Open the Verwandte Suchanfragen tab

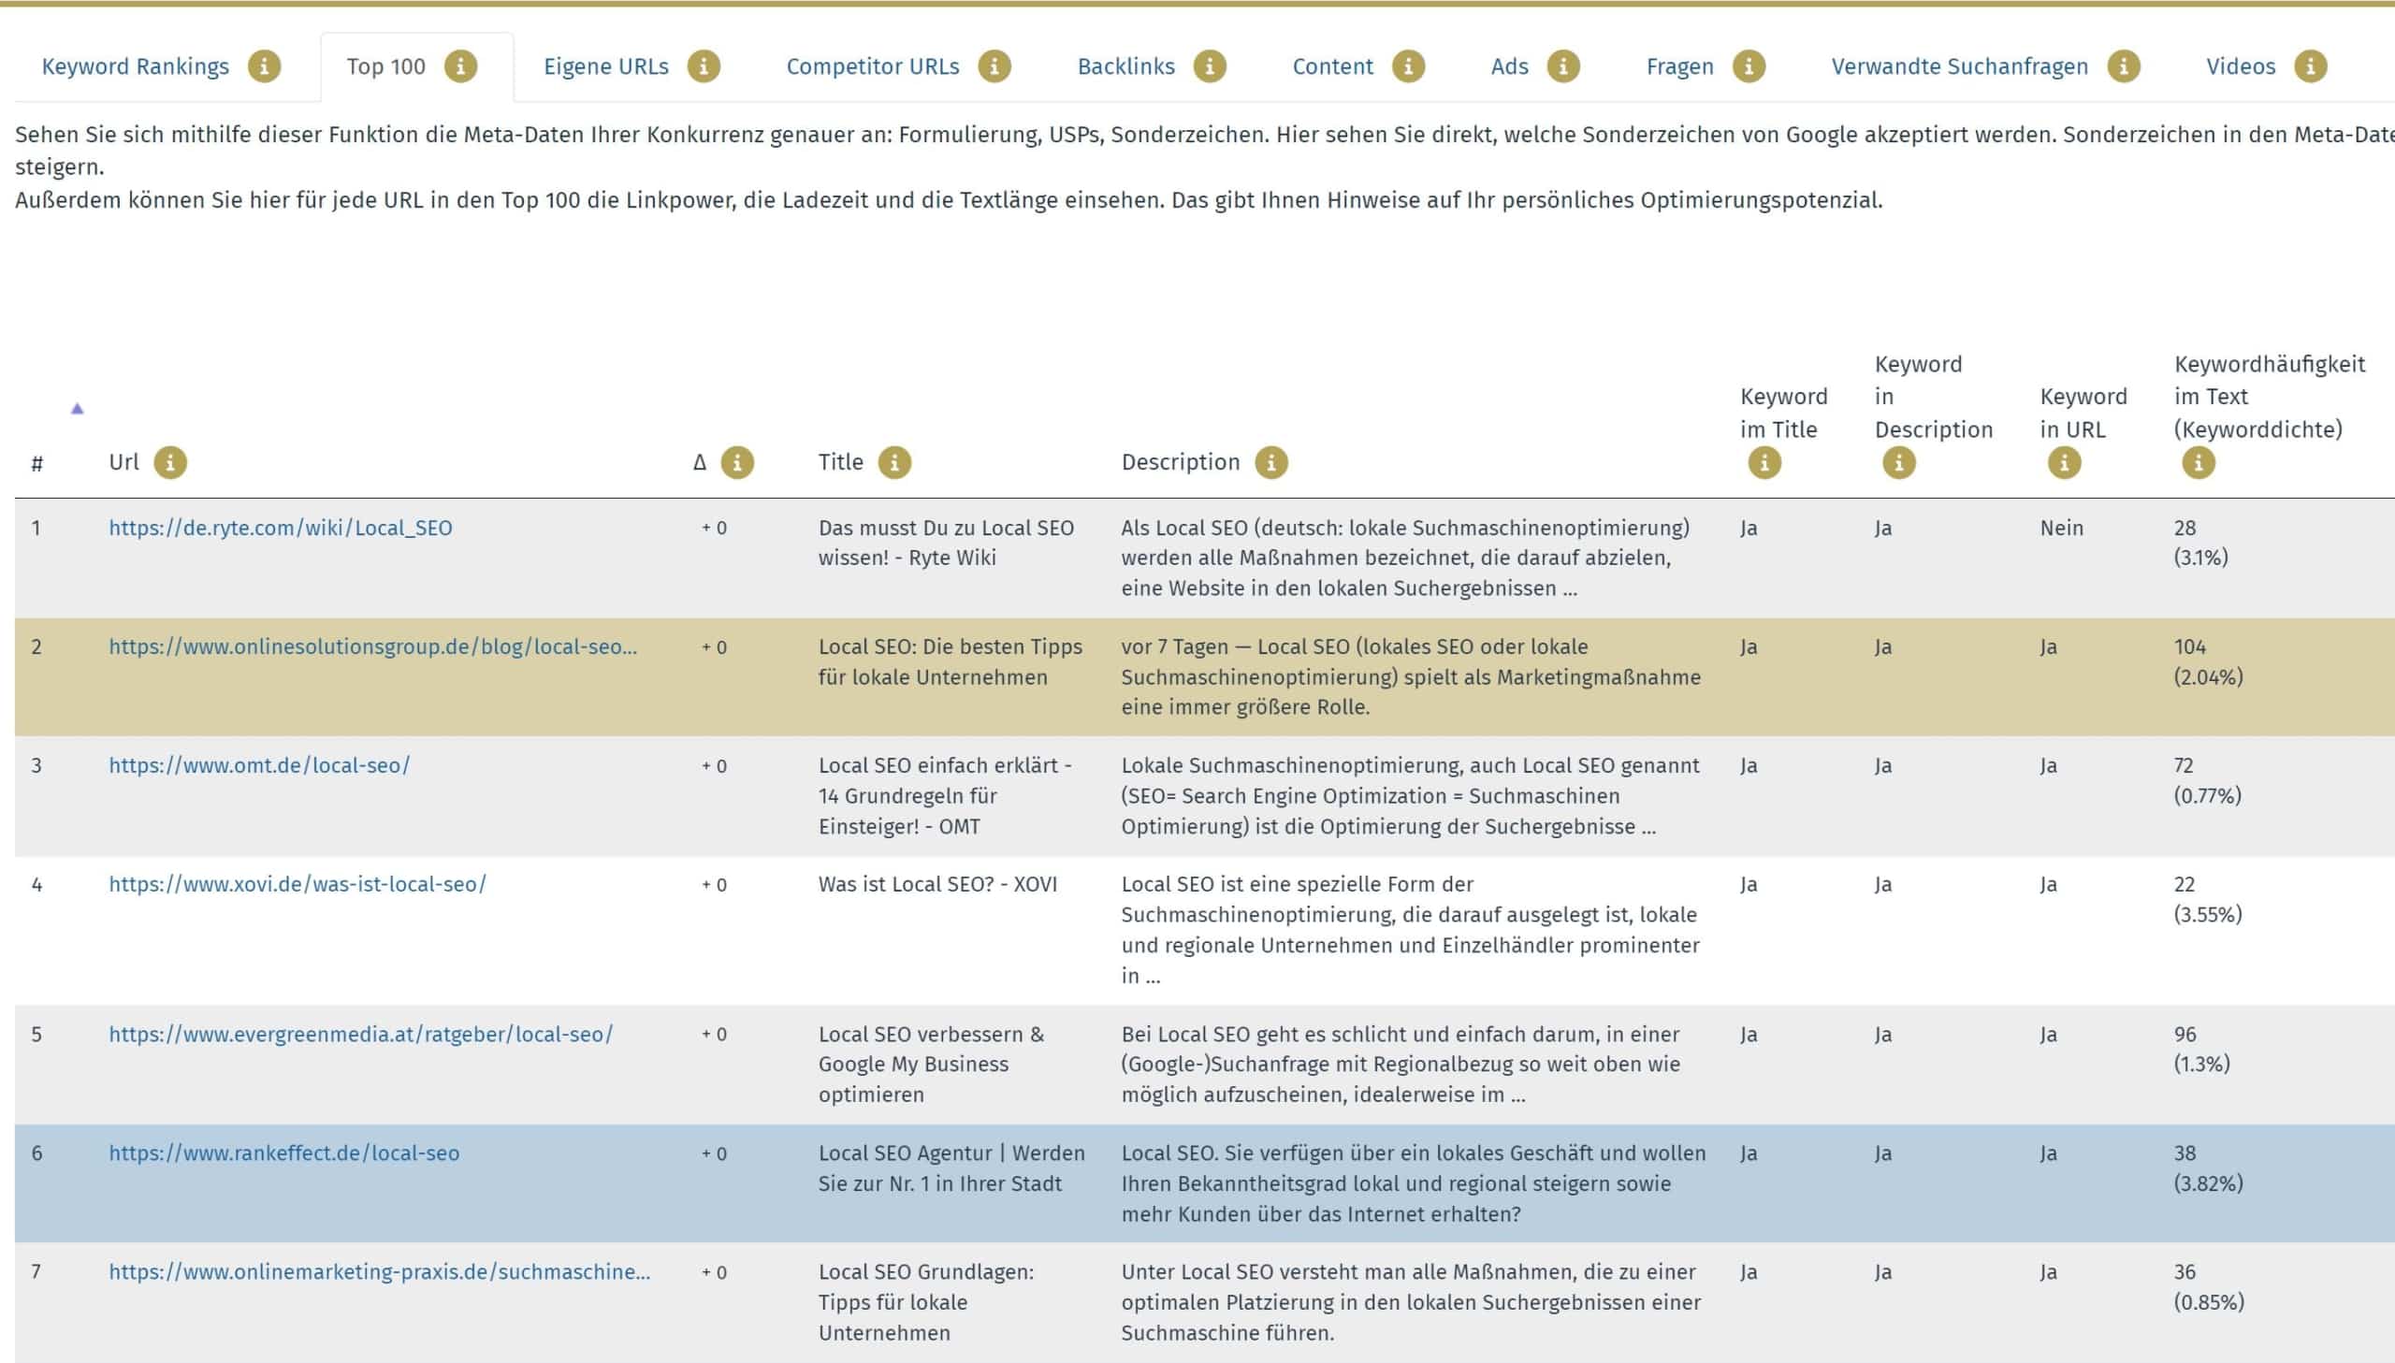pos(1960,66)
